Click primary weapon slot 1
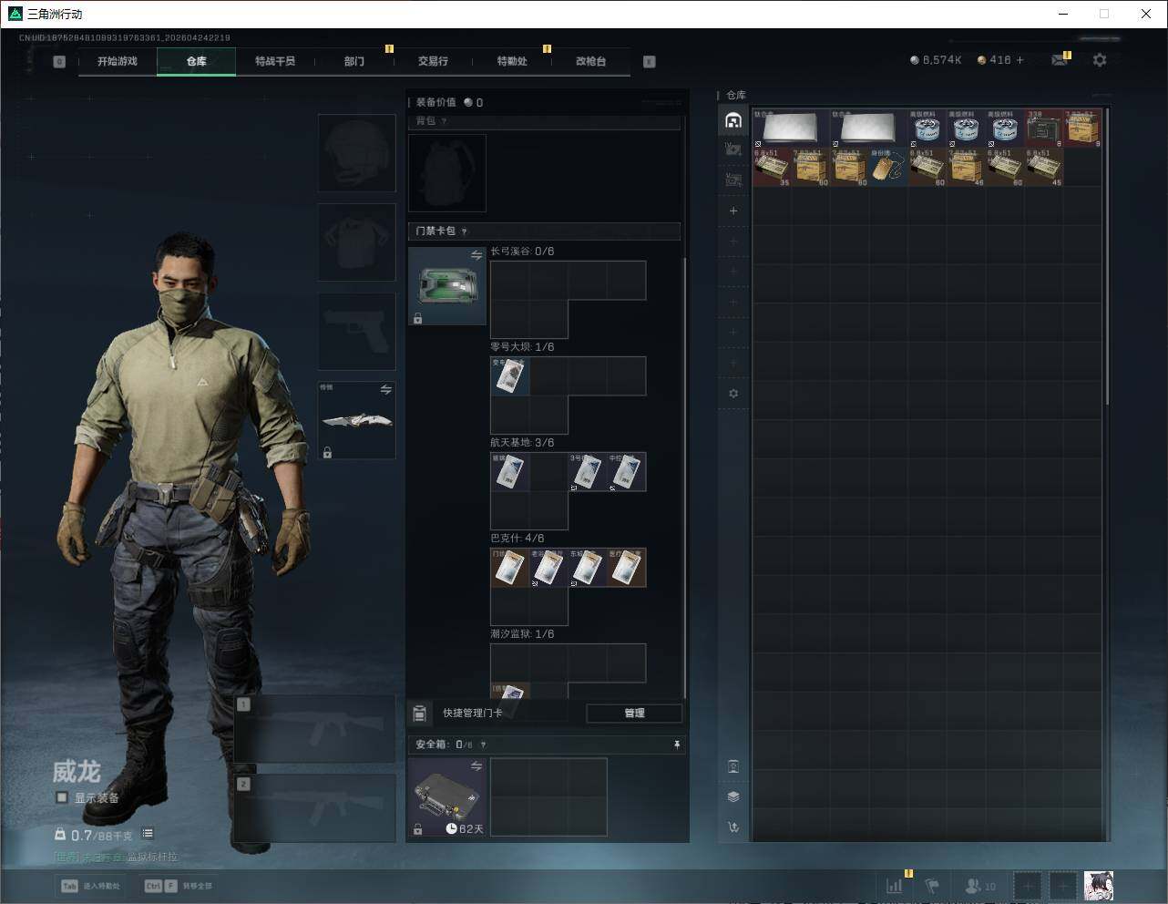1168x904 pixels. (x=315, y=729)
